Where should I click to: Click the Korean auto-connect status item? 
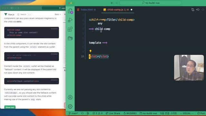click(168, 113)
